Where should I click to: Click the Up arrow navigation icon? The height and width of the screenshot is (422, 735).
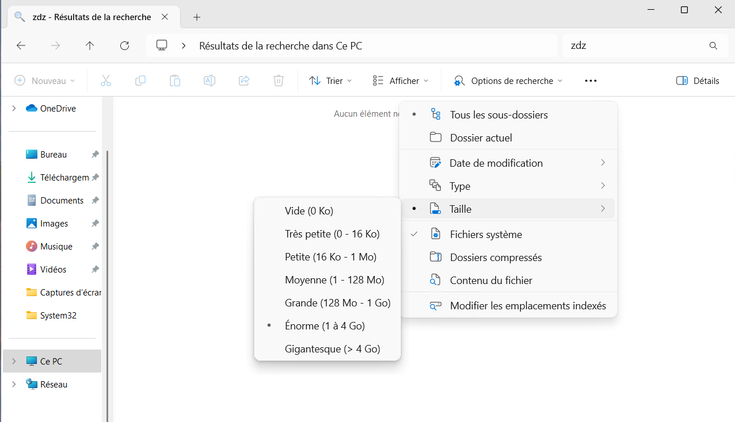[90, 46]
